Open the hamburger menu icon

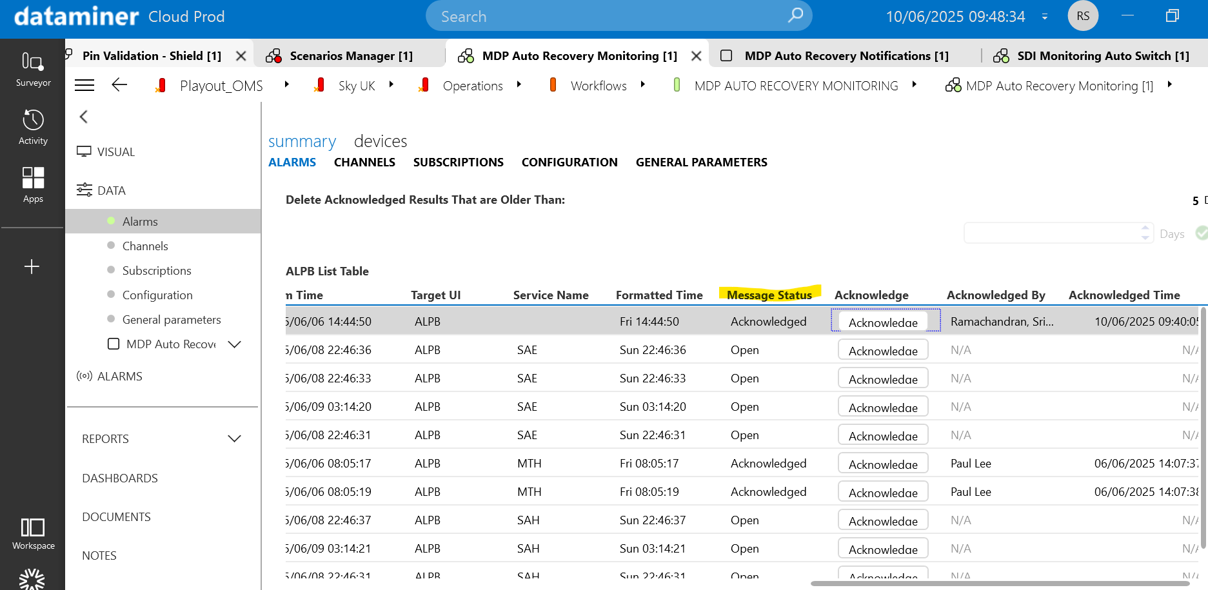coord(84,85)
